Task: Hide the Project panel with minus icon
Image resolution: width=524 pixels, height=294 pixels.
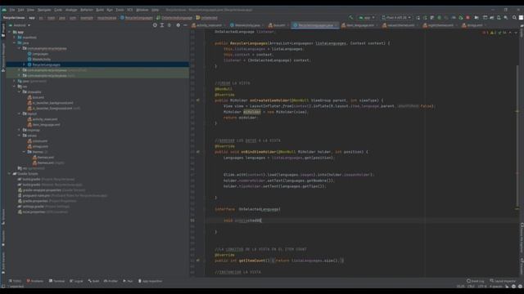Action: point(185,25)
